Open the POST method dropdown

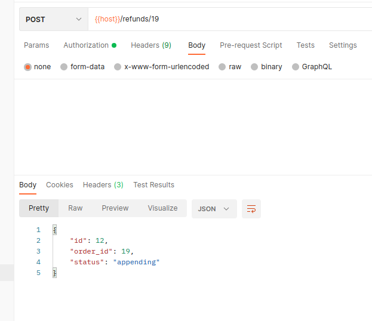click(54, 19)
